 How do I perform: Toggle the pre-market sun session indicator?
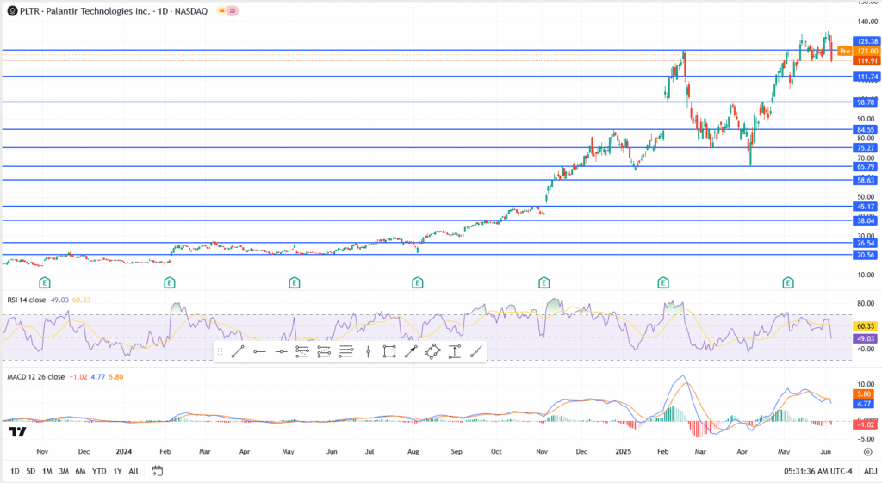[x=223, y=10]
